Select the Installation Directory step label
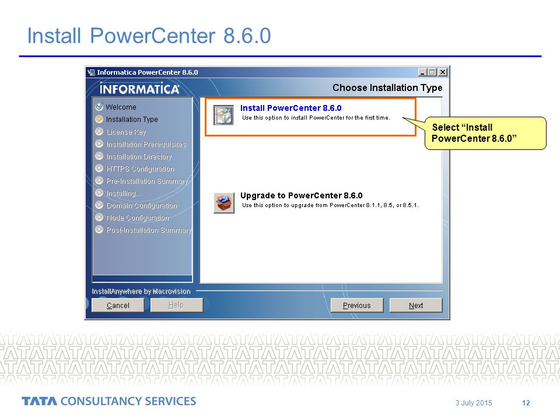Viewport: 560px width, 420px height. [x=139, y=156]
